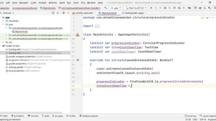Select MainActivity file in project tree
Image resolution: width=216 pixels, height=121 pixels.
tap(21, 32)
